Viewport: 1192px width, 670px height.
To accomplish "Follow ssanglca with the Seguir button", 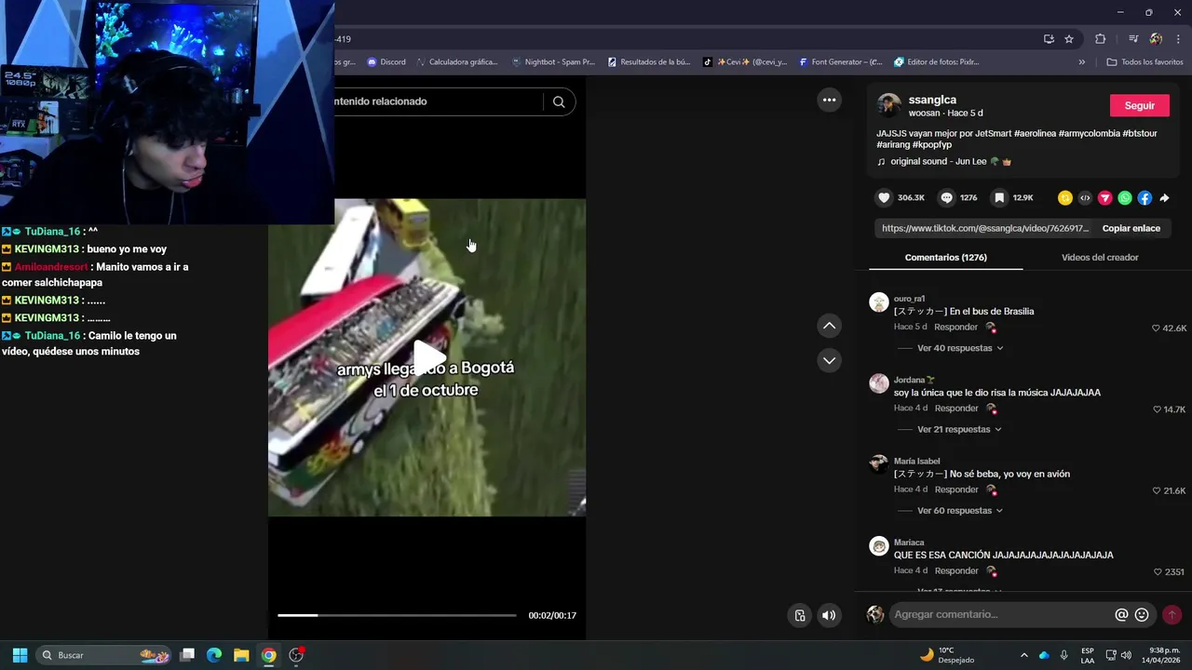I will click(x=1140, y=105).
